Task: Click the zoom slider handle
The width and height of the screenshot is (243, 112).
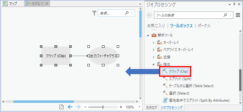Action: click(x=103, y=107)
